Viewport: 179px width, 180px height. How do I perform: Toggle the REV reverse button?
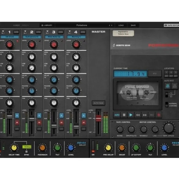(152, 115)
